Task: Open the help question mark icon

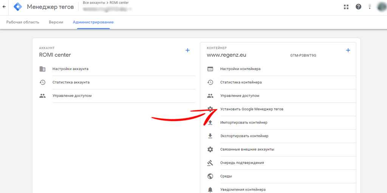Action: click(358, 7)
